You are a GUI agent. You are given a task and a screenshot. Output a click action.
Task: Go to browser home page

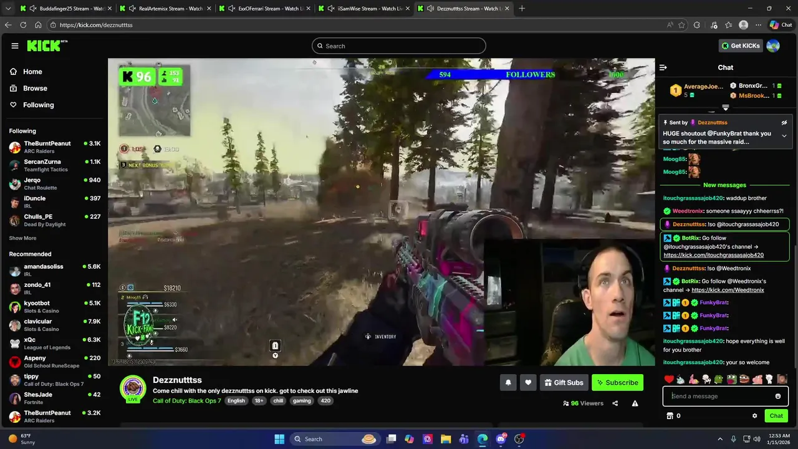pyautogui.click(x=38, y=25)
